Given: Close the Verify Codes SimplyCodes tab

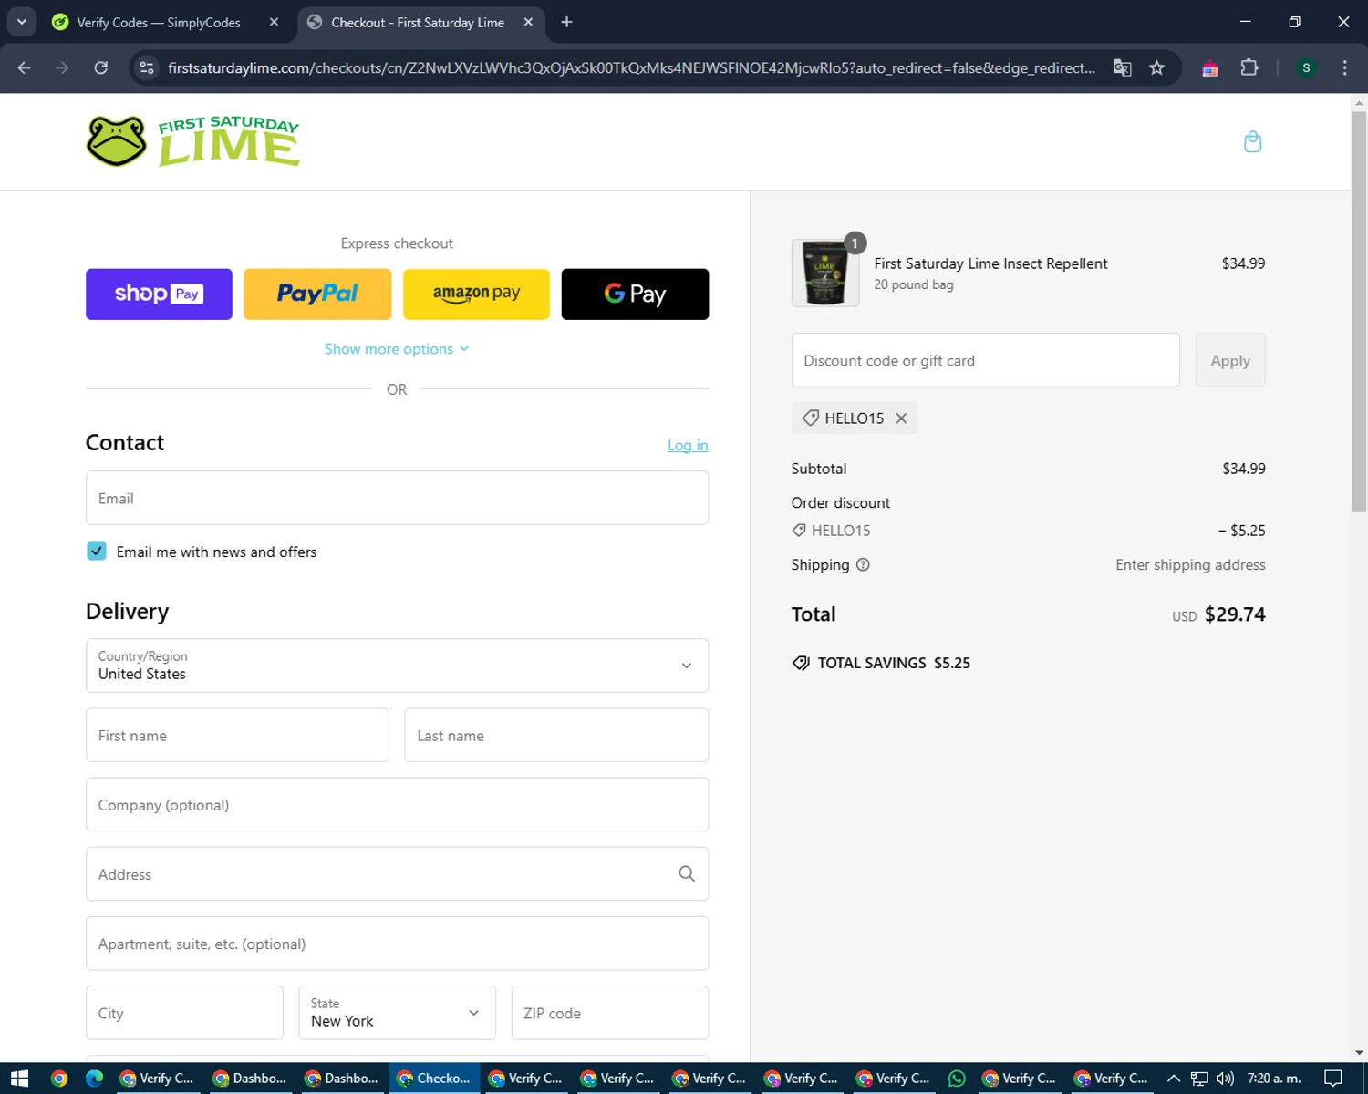Looking at the screenshot, I should point(274,22).
